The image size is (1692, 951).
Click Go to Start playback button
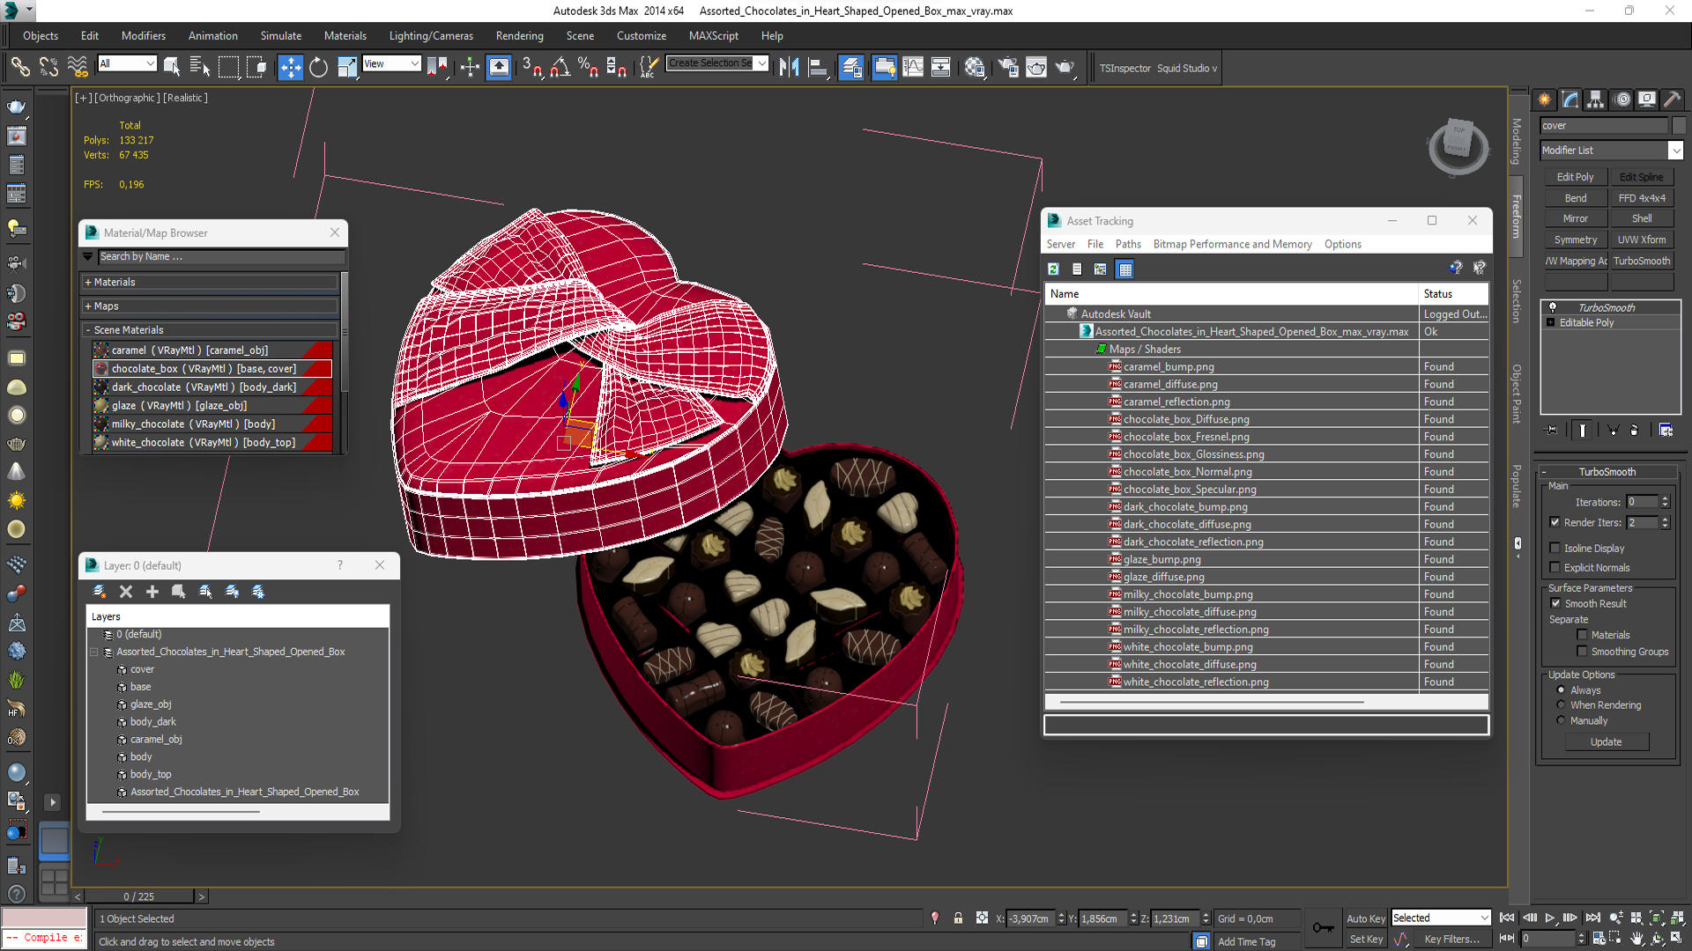pyautogui.click(x=1507, y=918)
